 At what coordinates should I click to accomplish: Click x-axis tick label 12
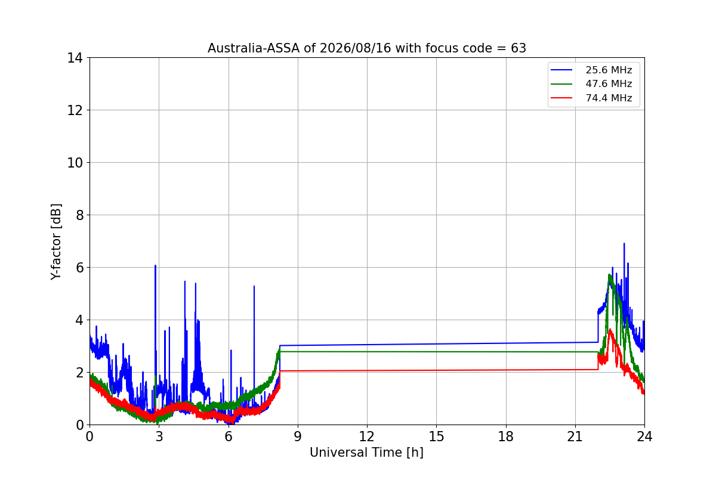[x=367, y=436]
